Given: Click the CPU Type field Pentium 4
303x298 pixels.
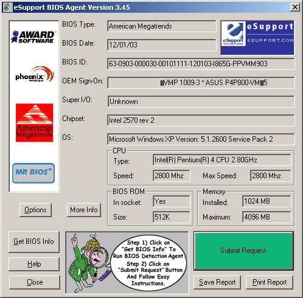Looking at the screenshot, I should click(x=222, y=160).
